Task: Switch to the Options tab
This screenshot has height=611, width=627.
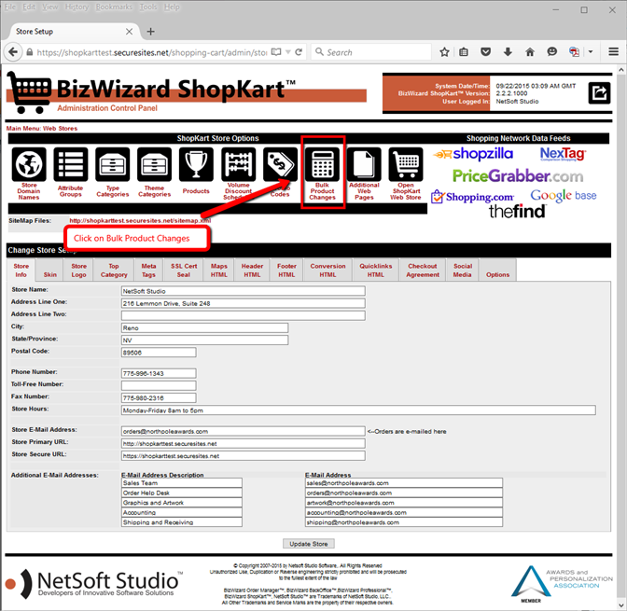Action: click(498, 271)
